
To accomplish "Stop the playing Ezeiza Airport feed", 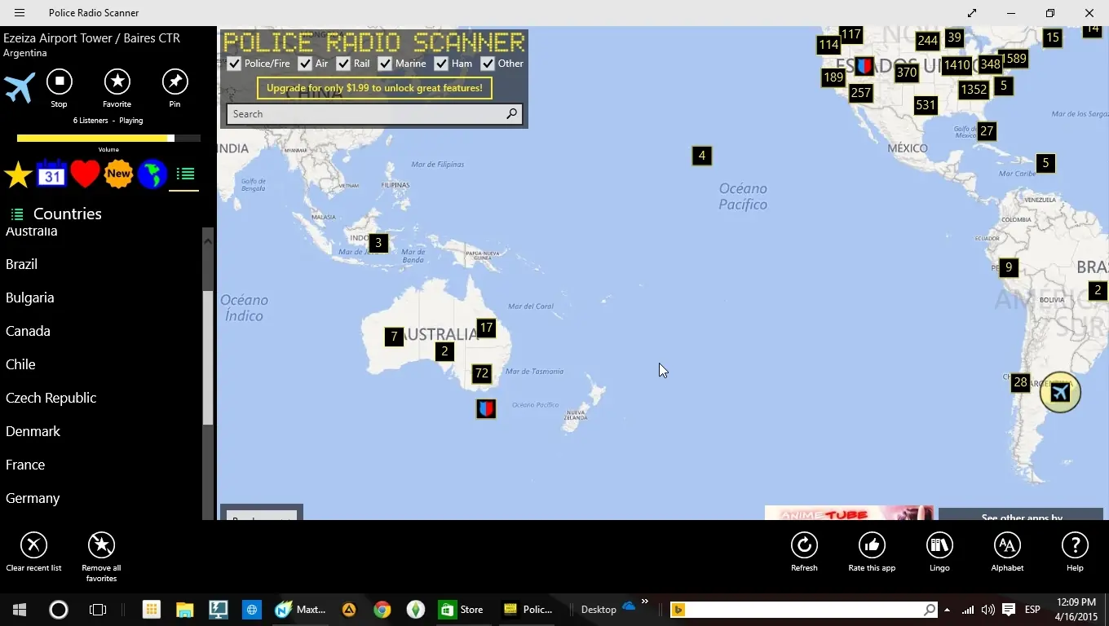I will (x=59, y=82).
